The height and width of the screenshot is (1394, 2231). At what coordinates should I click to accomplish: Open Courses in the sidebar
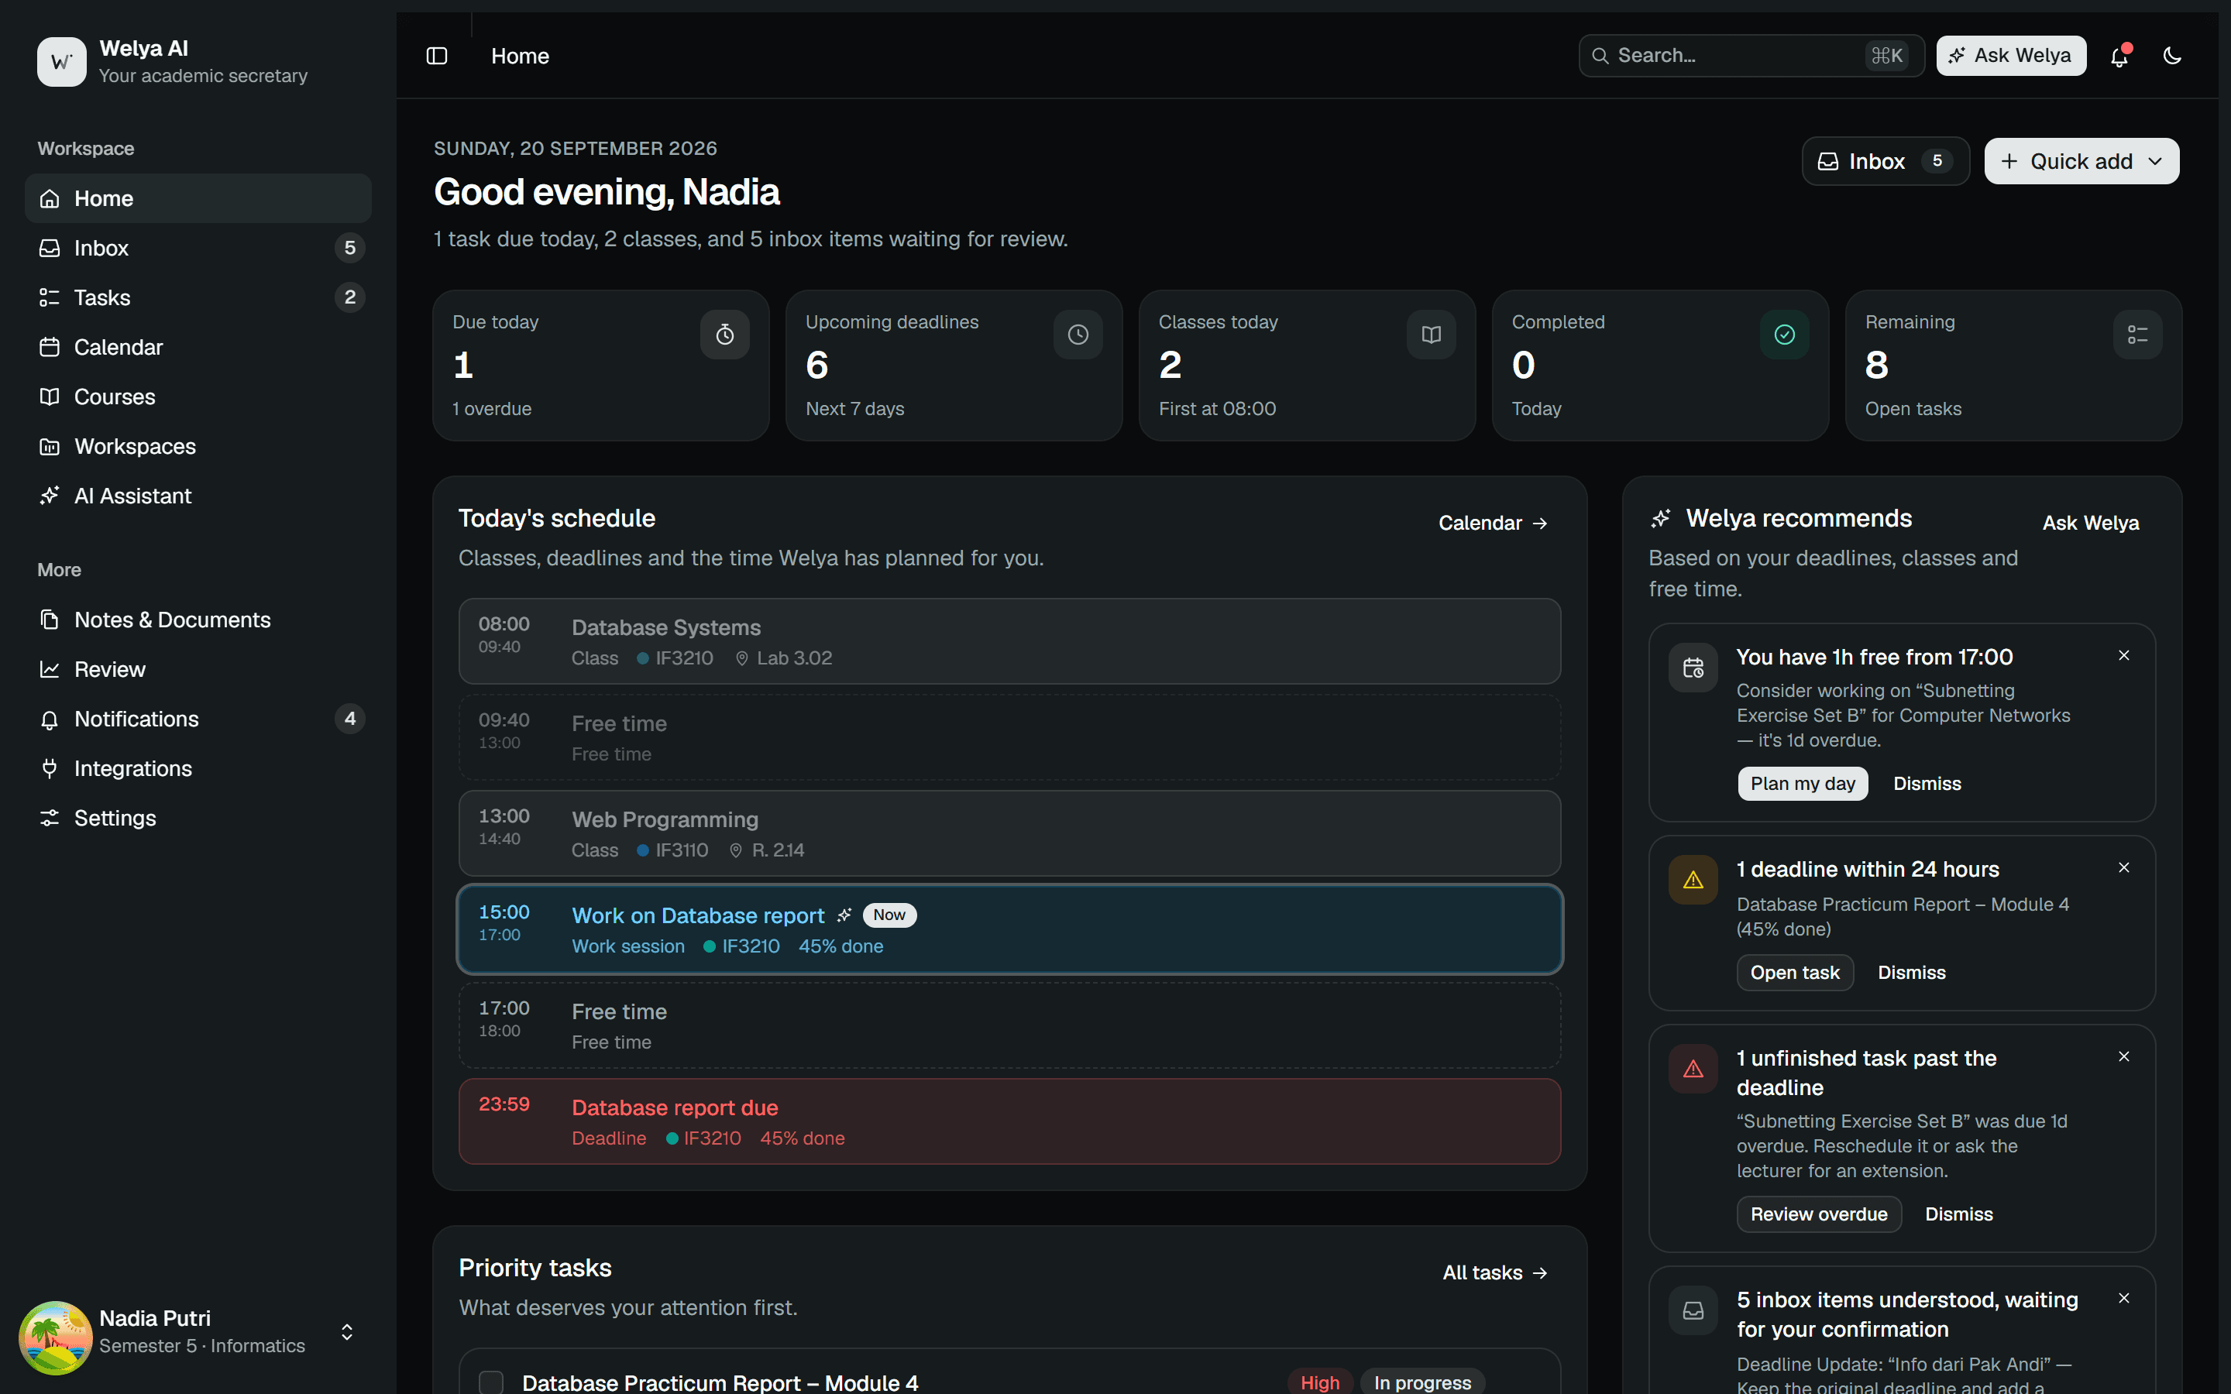click(198, 397)
